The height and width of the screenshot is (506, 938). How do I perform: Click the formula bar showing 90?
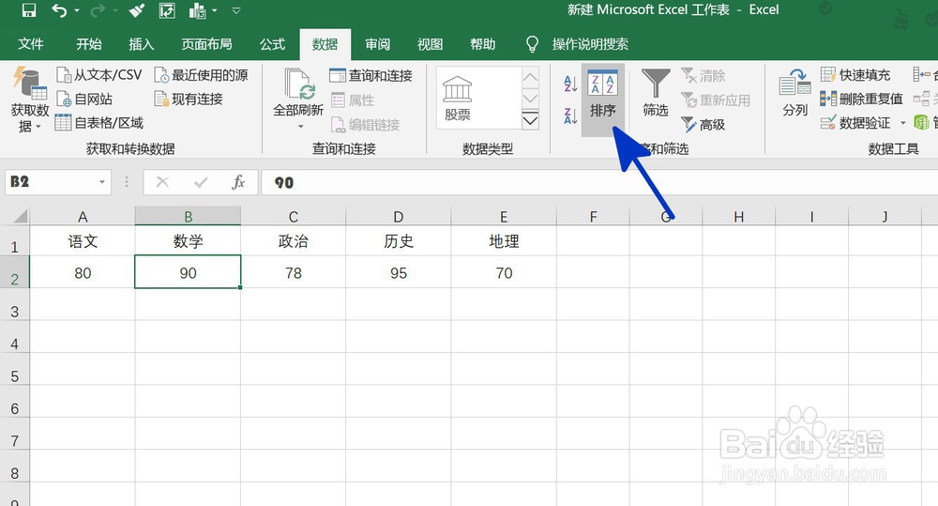[600, 183]
